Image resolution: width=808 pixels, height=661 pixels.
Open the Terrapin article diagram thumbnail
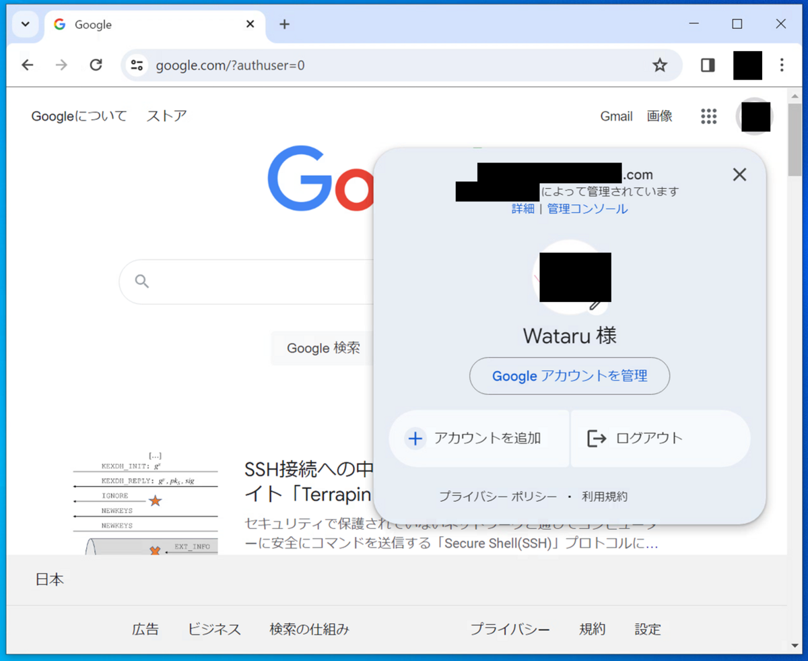pos(145,503)
